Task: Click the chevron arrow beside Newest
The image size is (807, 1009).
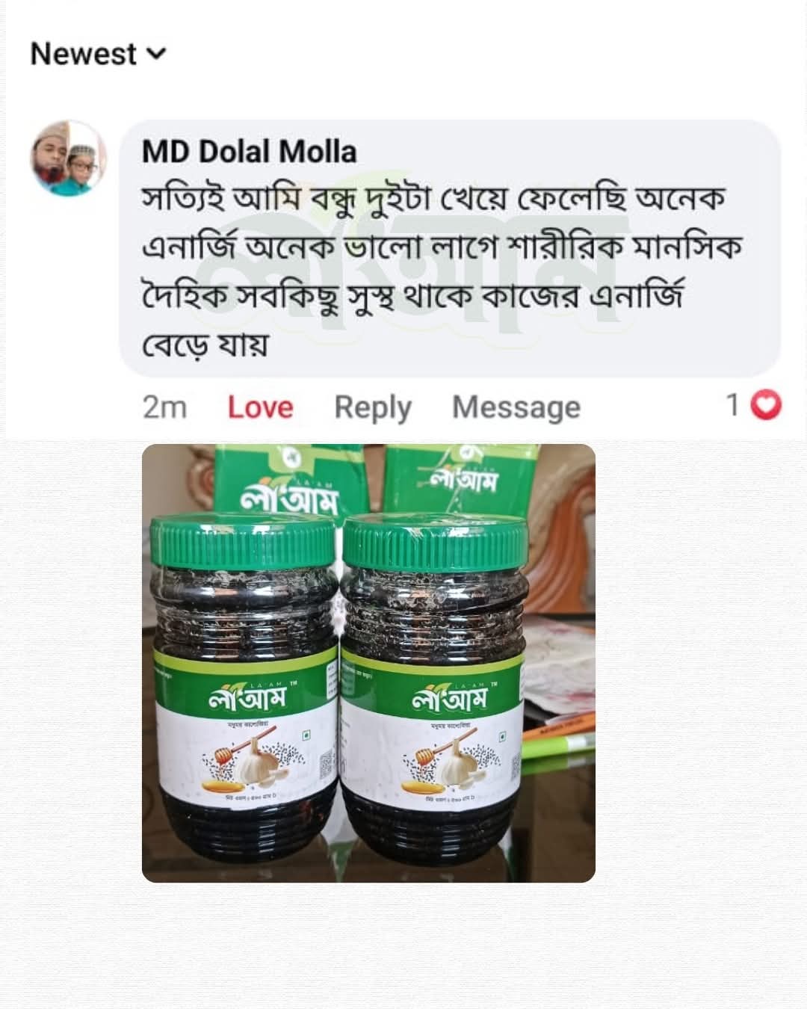Action: [157, 54]
